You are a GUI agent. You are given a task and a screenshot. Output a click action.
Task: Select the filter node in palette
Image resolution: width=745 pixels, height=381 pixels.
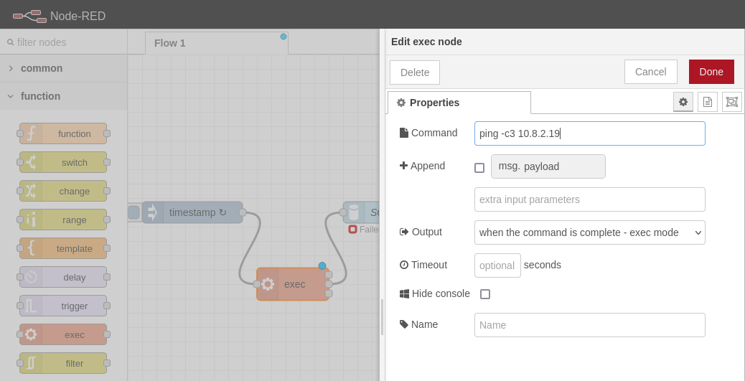pos(63,363)
